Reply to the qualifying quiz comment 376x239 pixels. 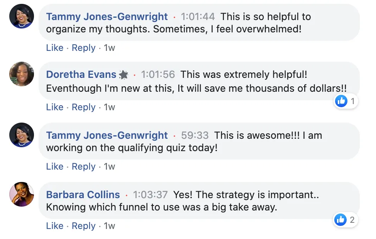(84, 167)
